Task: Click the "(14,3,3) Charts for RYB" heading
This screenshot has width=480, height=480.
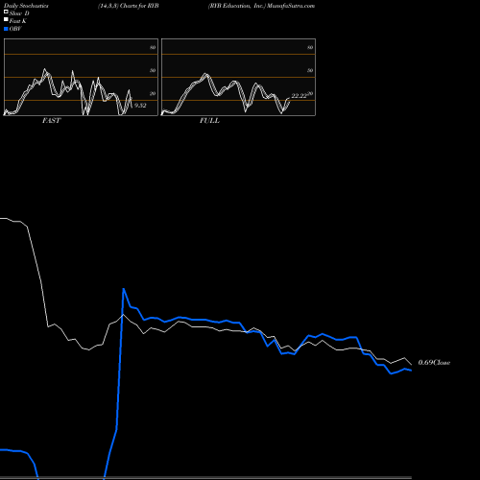Action: (129, 6)
